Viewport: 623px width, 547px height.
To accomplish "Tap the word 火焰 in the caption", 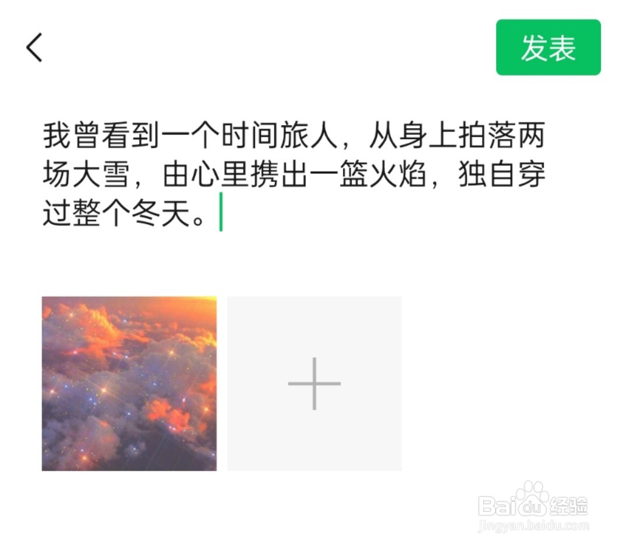I will click(x=398, y=175).
